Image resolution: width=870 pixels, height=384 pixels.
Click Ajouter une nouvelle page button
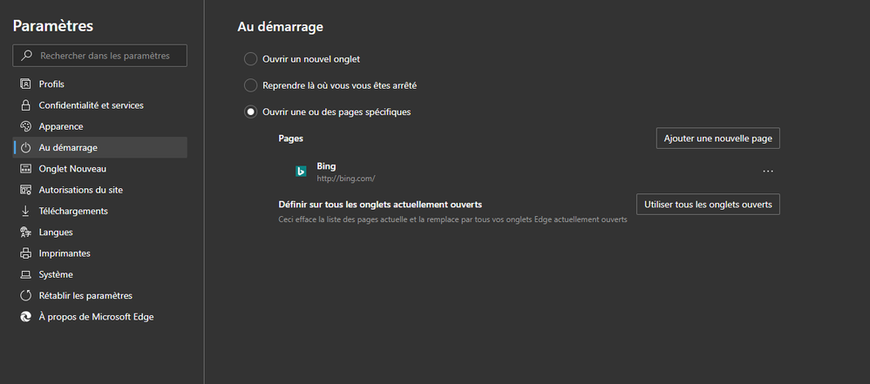point(718,138)
